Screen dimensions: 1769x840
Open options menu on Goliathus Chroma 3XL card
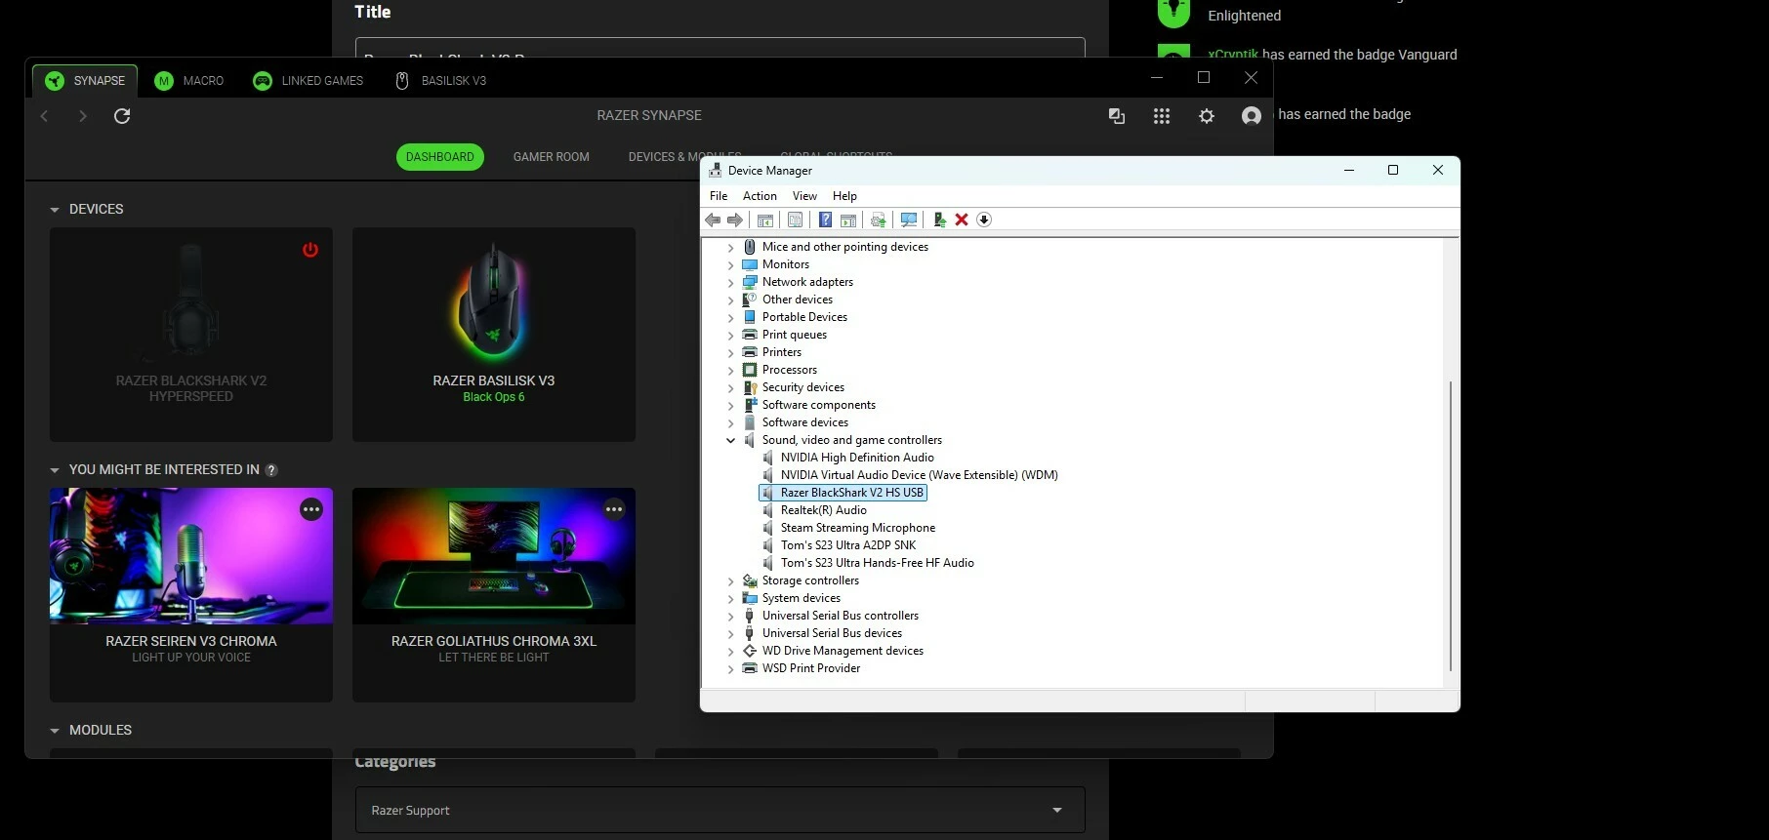point(614,509)
